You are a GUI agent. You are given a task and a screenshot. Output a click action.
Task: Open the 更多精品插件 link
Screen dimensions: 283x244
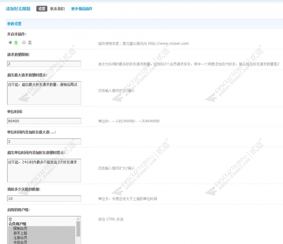click(81, 9)
